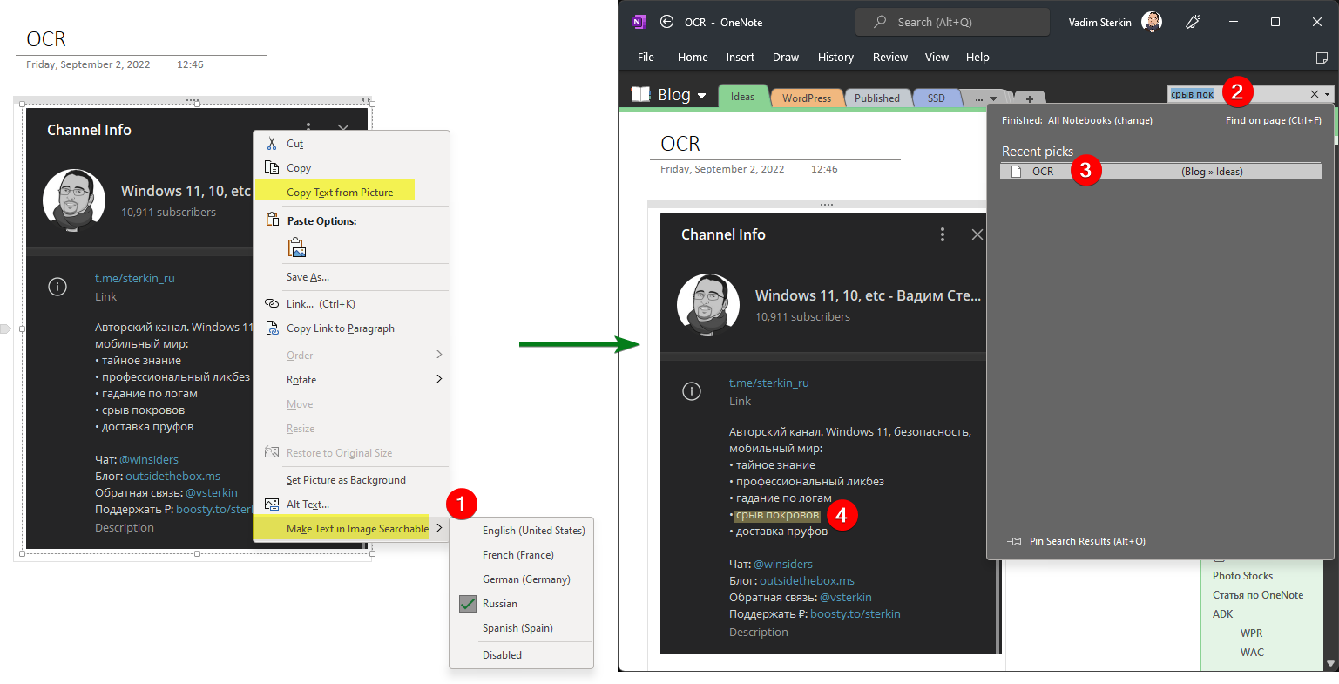Expand the Order submenu
The height and width of the screenshot is (684, 1339).
351,356
